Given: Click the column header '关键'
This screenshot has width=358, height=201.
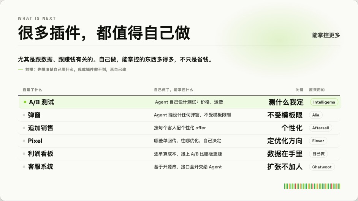Looking at the screenshot, I should point(299,90).
